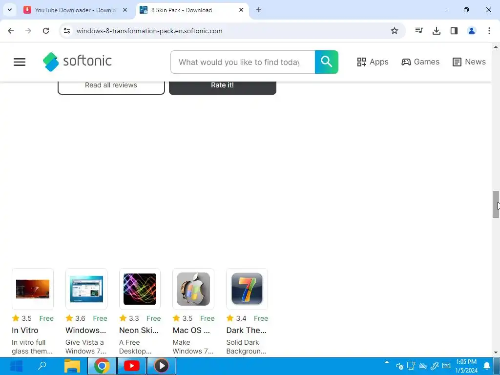
Task: Click the page vertical scrollbar thumb
Action: [496, 205]
